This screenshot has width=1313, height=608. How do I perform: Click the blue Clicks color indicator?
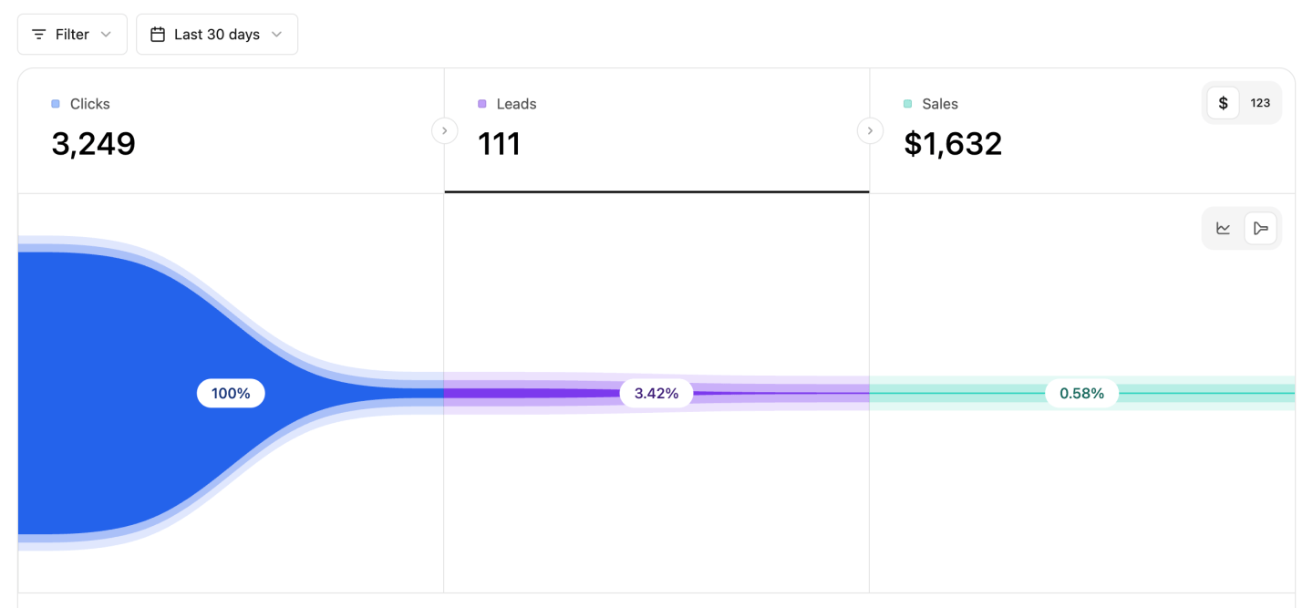pyautogui.click(x=56, y=104)
